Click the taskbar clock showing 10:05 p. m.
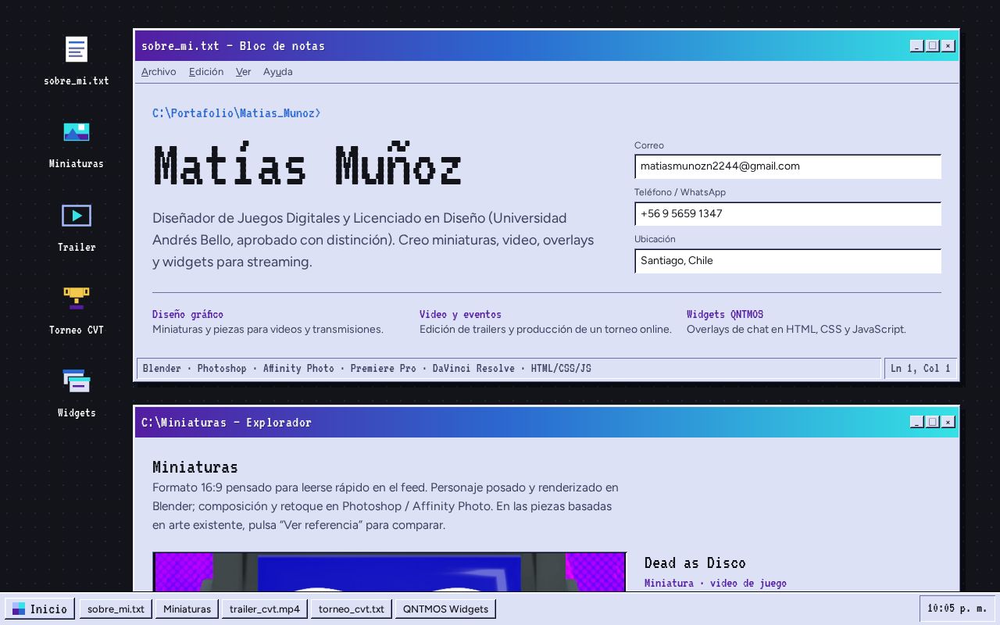This screenshot has width=1000, height=625. pos(957,609)
